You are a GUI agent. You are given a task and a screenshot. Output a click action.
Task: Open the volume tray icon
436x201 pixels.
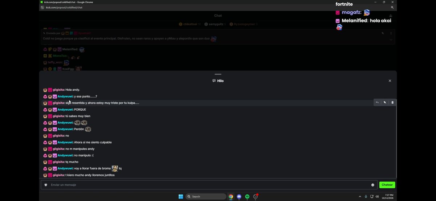click(x=377, y=196)
